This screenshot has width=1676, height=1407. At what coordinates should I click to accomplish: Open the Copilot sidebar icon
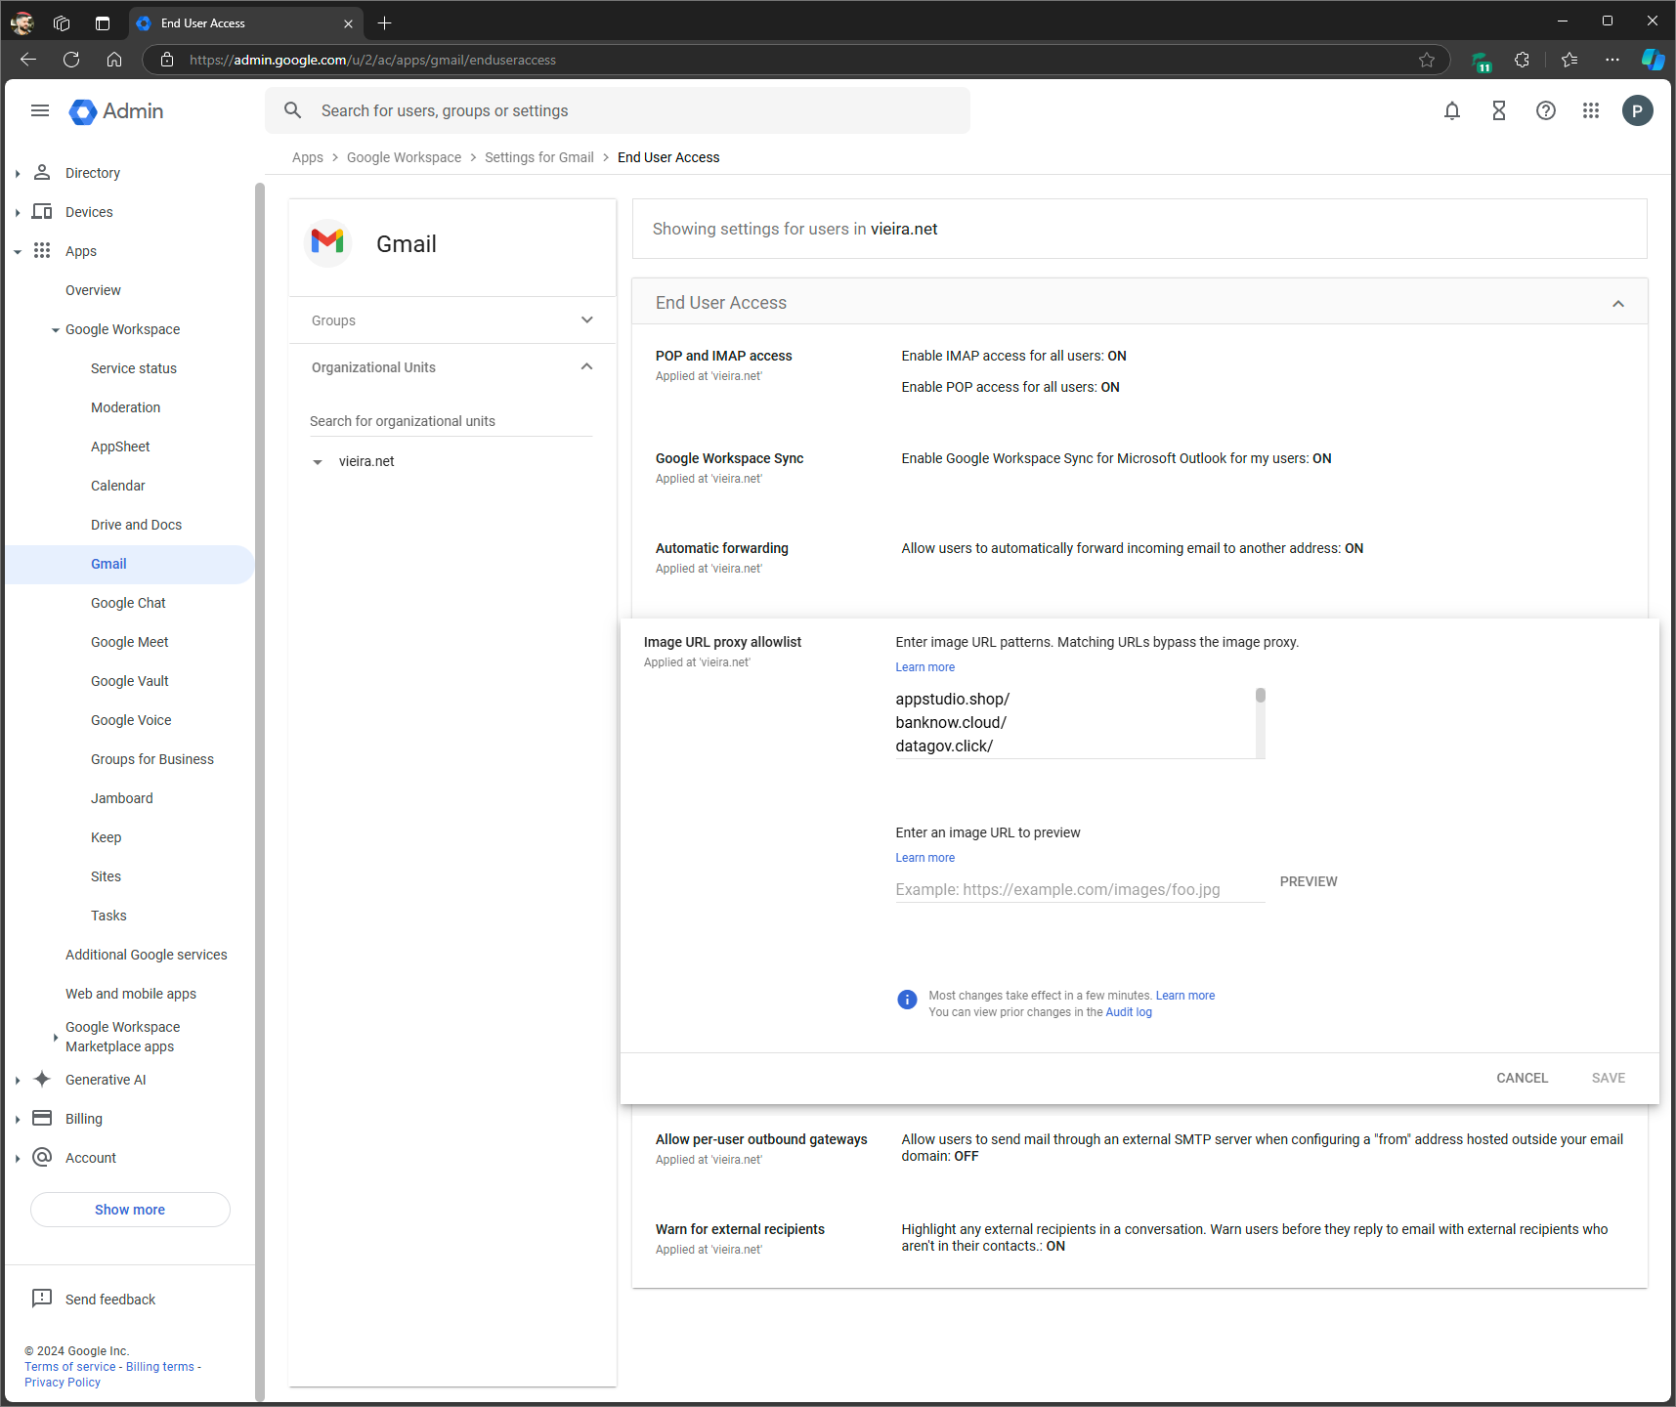[x=1653, y=60]
